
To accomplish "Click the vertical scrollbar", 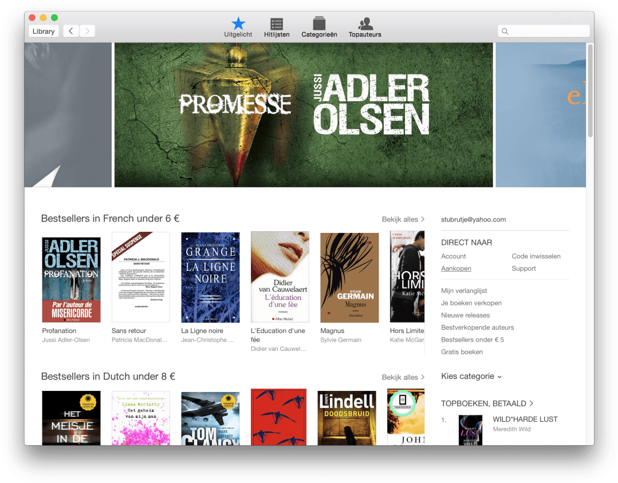I will [590, 90].
